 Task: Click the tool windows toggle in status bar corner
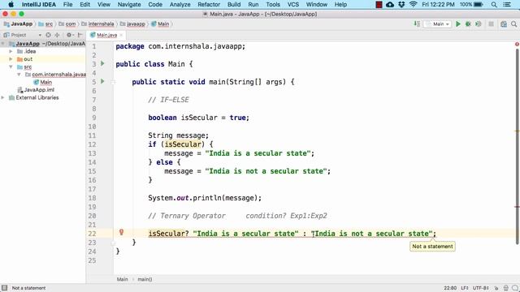4,288
